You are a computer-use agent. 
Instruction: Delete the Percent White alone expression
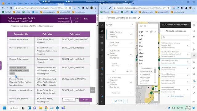(188, 68)
